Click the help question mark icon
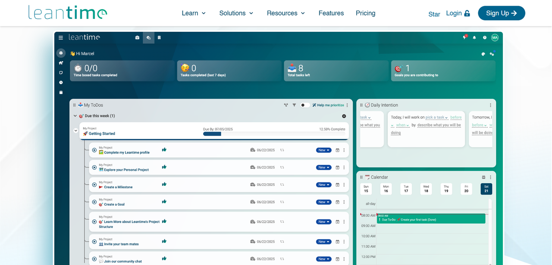 pyautogui.click(x=485, y=38)
